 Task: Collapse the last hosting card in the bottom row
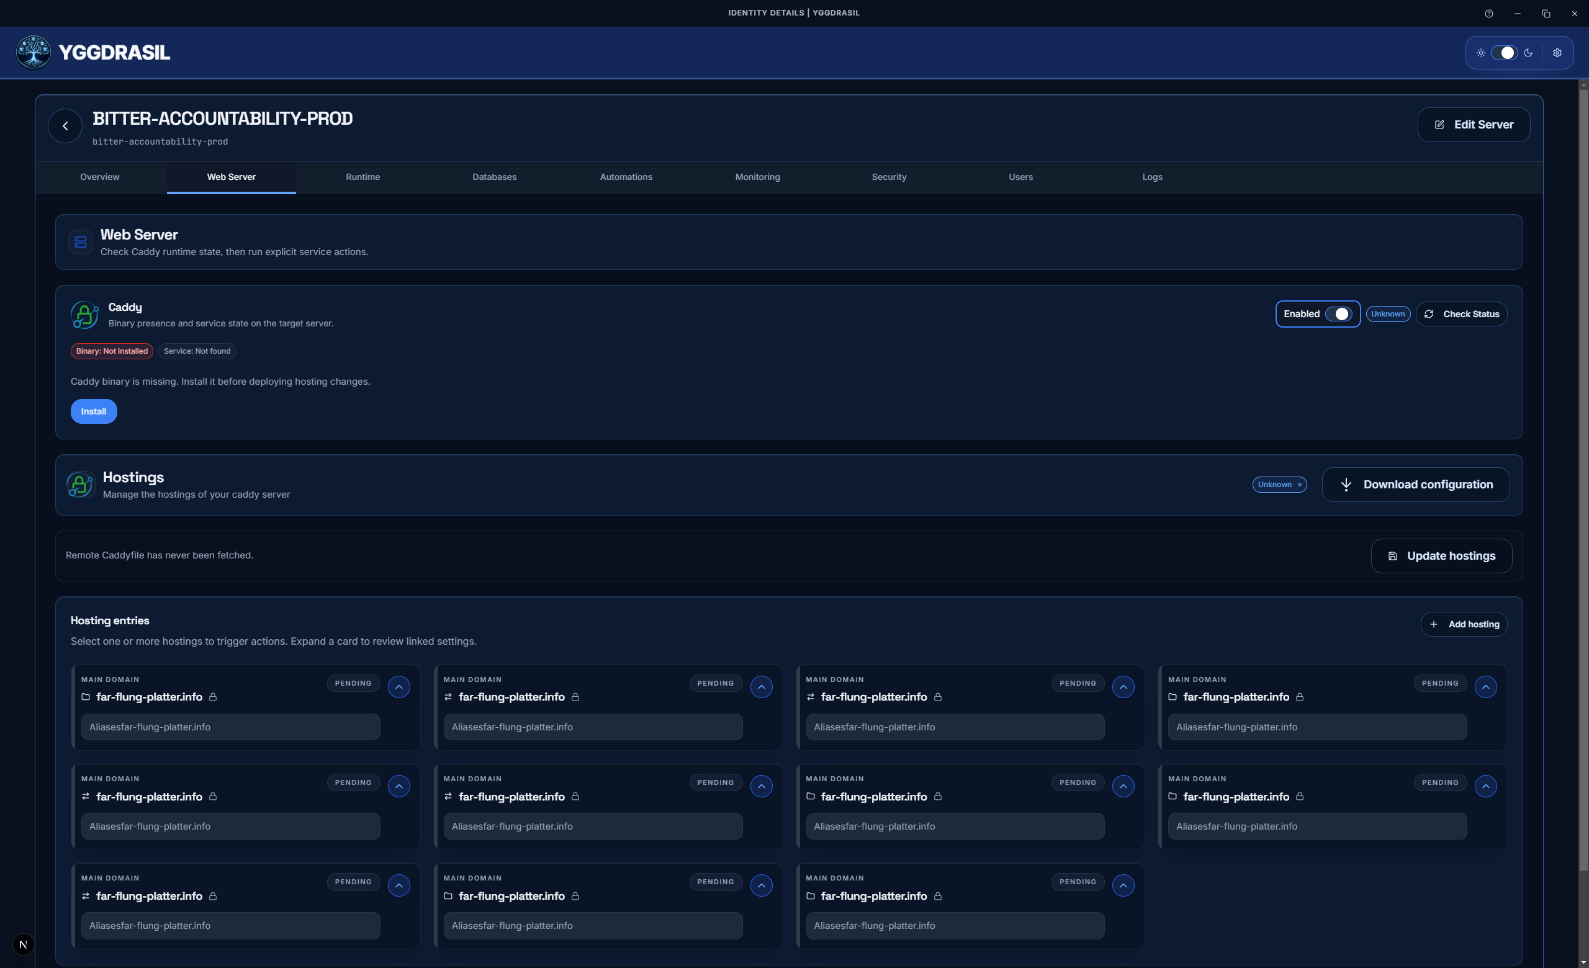click(1123, 885)
